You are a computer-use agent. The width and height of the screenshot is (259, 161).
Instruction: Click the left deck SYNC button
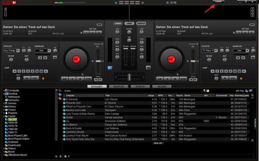(x=88, y=79)
